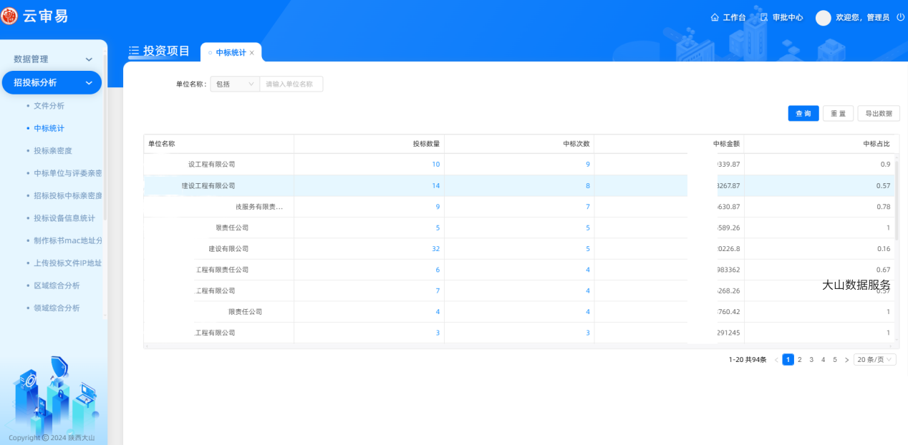908x445 pixels.
Task: Open 文件分析 in the sidebar
Action: [49, 105]
